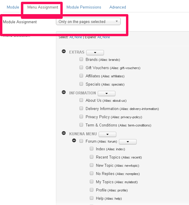The height and width of the screenshot is (205, 189).
Task: Collapse the INFORMATION menu group
Action: tap(64, 92)
